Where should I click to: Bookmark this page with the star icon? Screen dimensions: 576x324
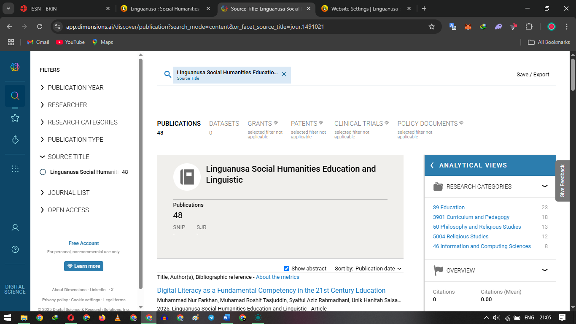pos(431,27)
